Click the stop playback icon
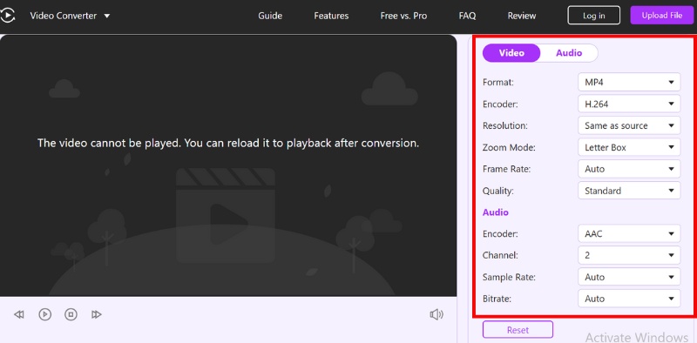The width and height of the screenshot is (697, 343). pyautogui.click(x=71, y=314)
